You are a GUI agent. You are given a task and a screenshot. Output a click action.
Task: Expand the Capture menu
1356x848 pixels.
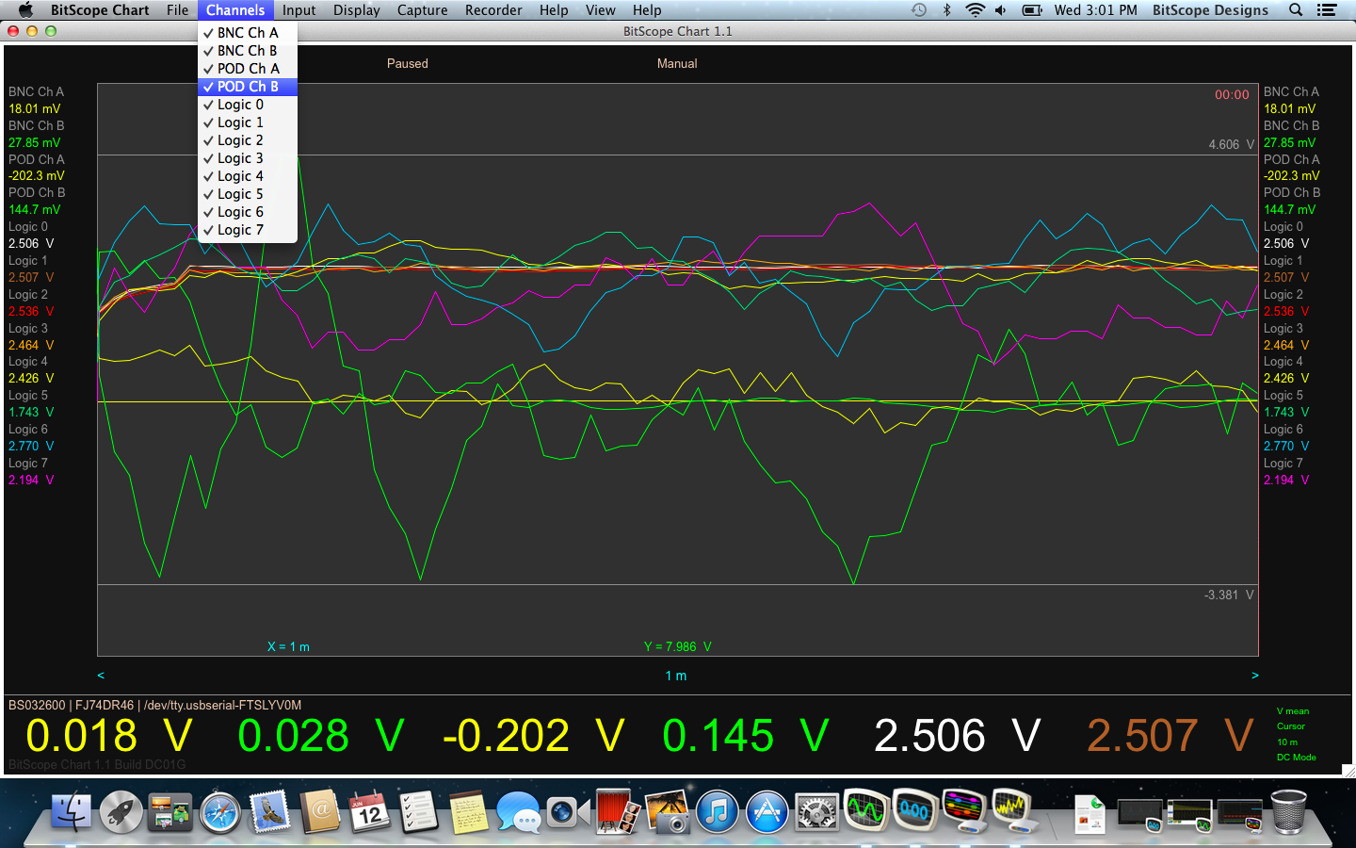422,10
